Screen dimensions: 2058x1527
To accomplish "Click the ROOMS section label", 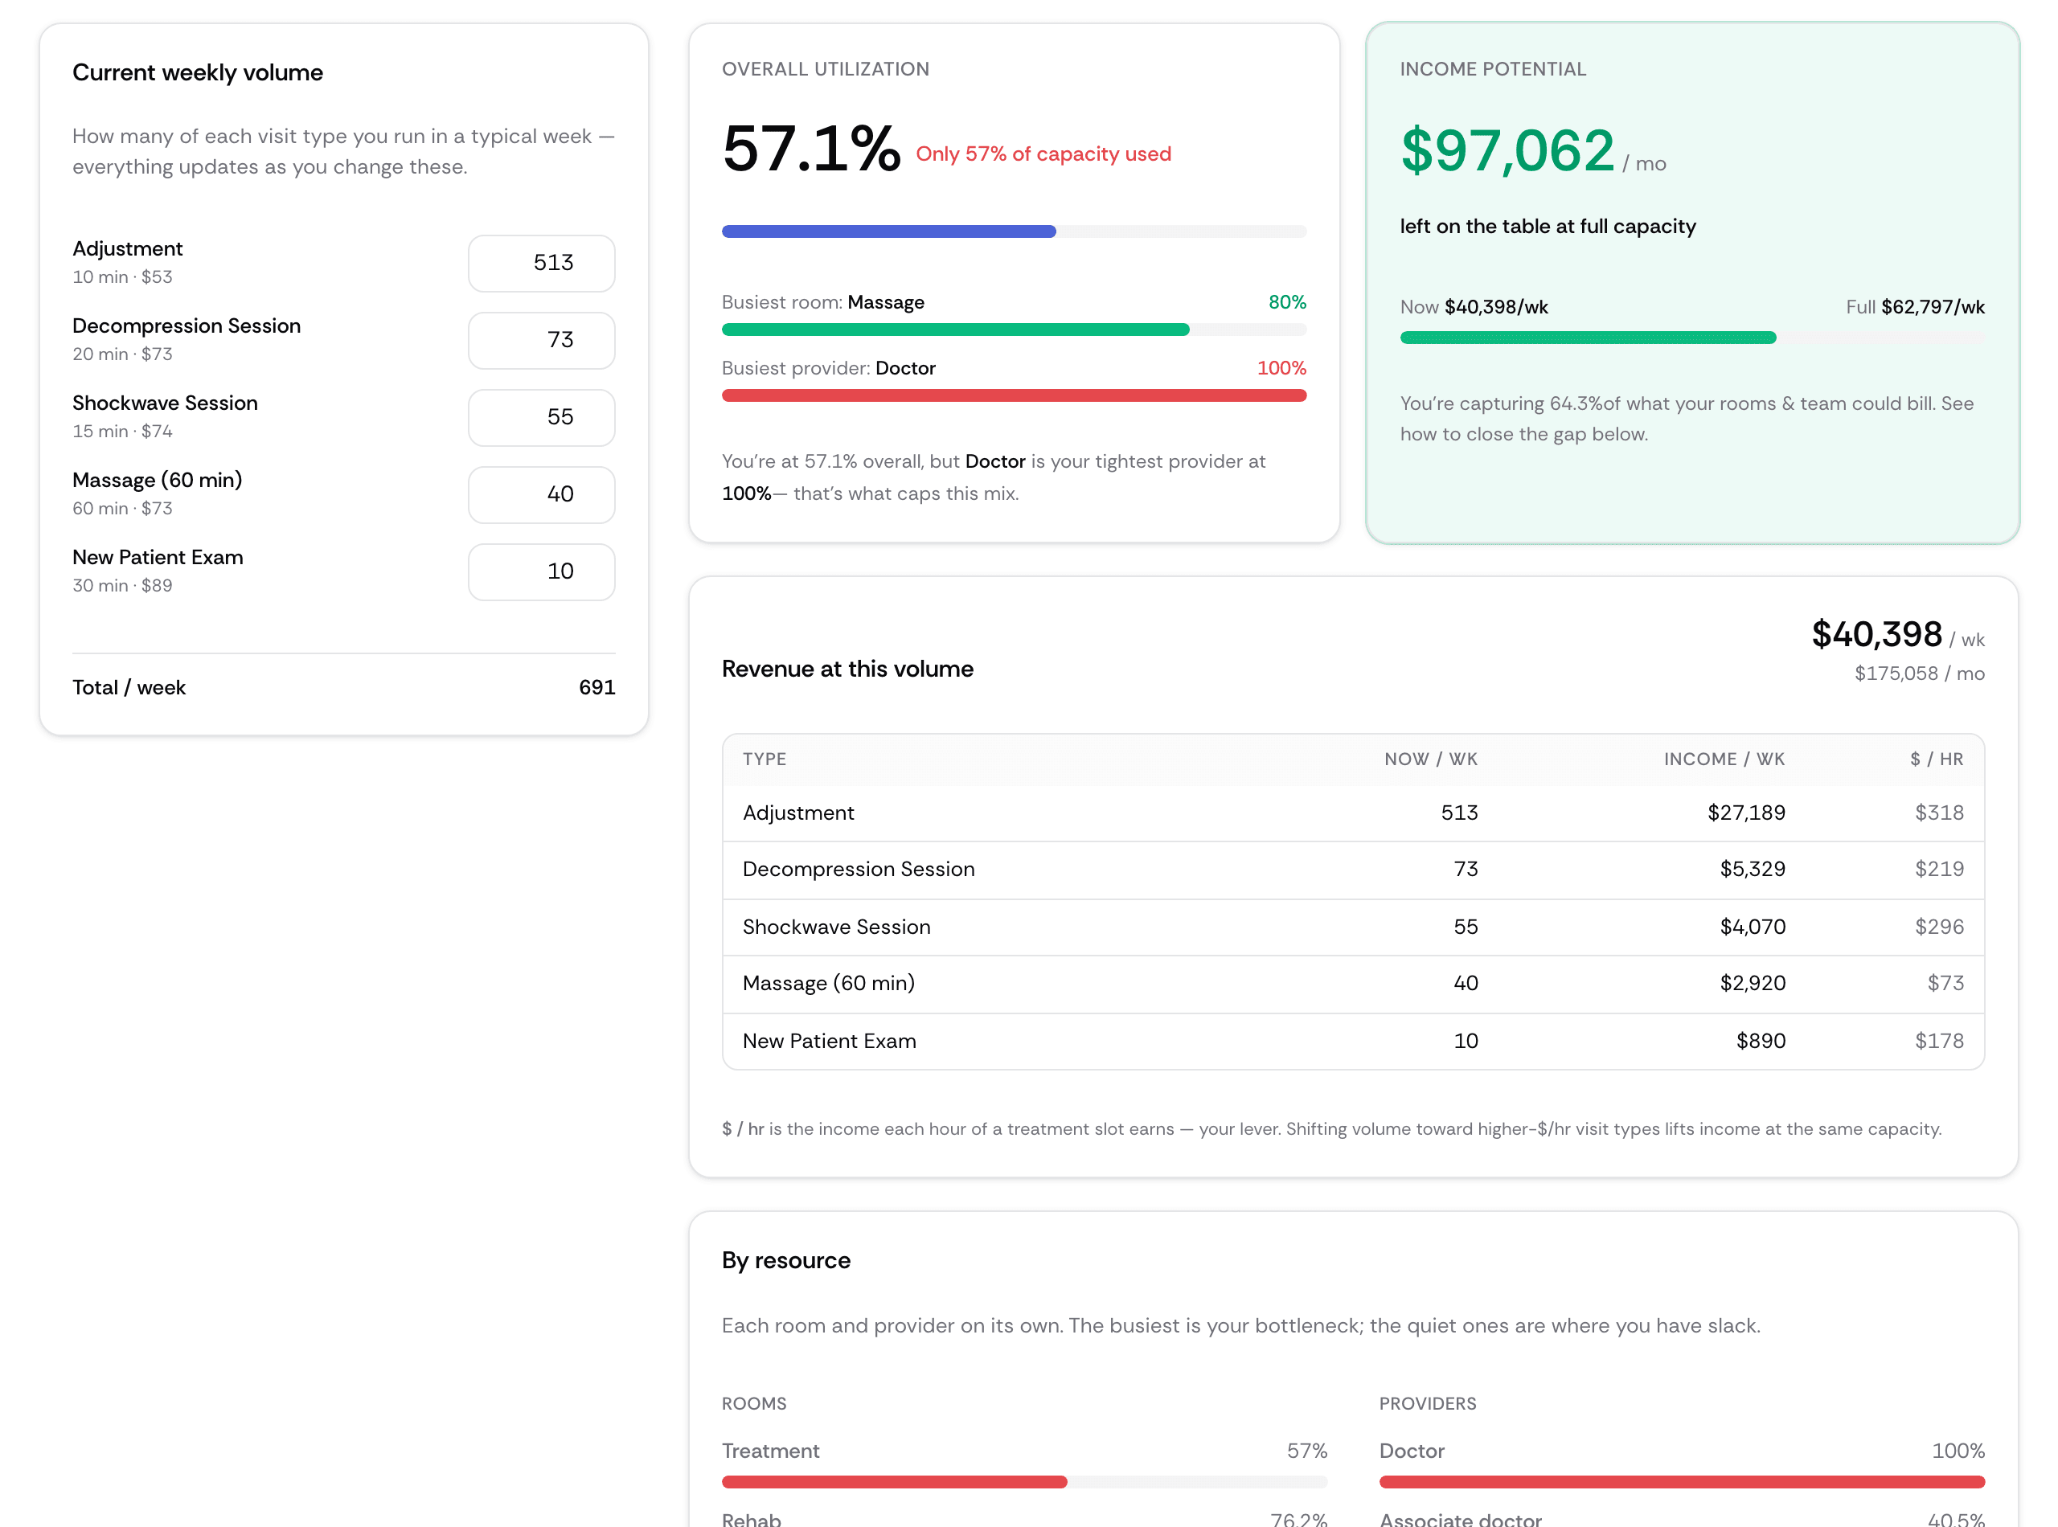I will pos(753,1403).
